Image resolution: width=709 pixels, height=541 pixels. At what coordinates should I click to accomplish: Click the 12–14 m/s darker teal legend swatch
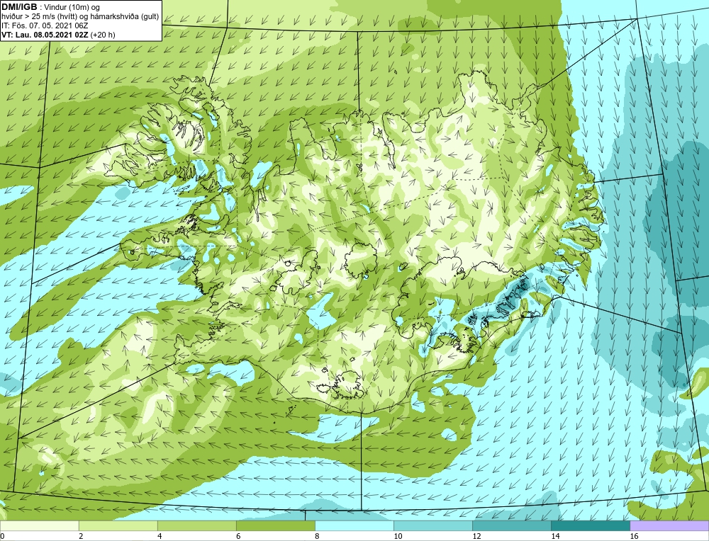(511, 525)
